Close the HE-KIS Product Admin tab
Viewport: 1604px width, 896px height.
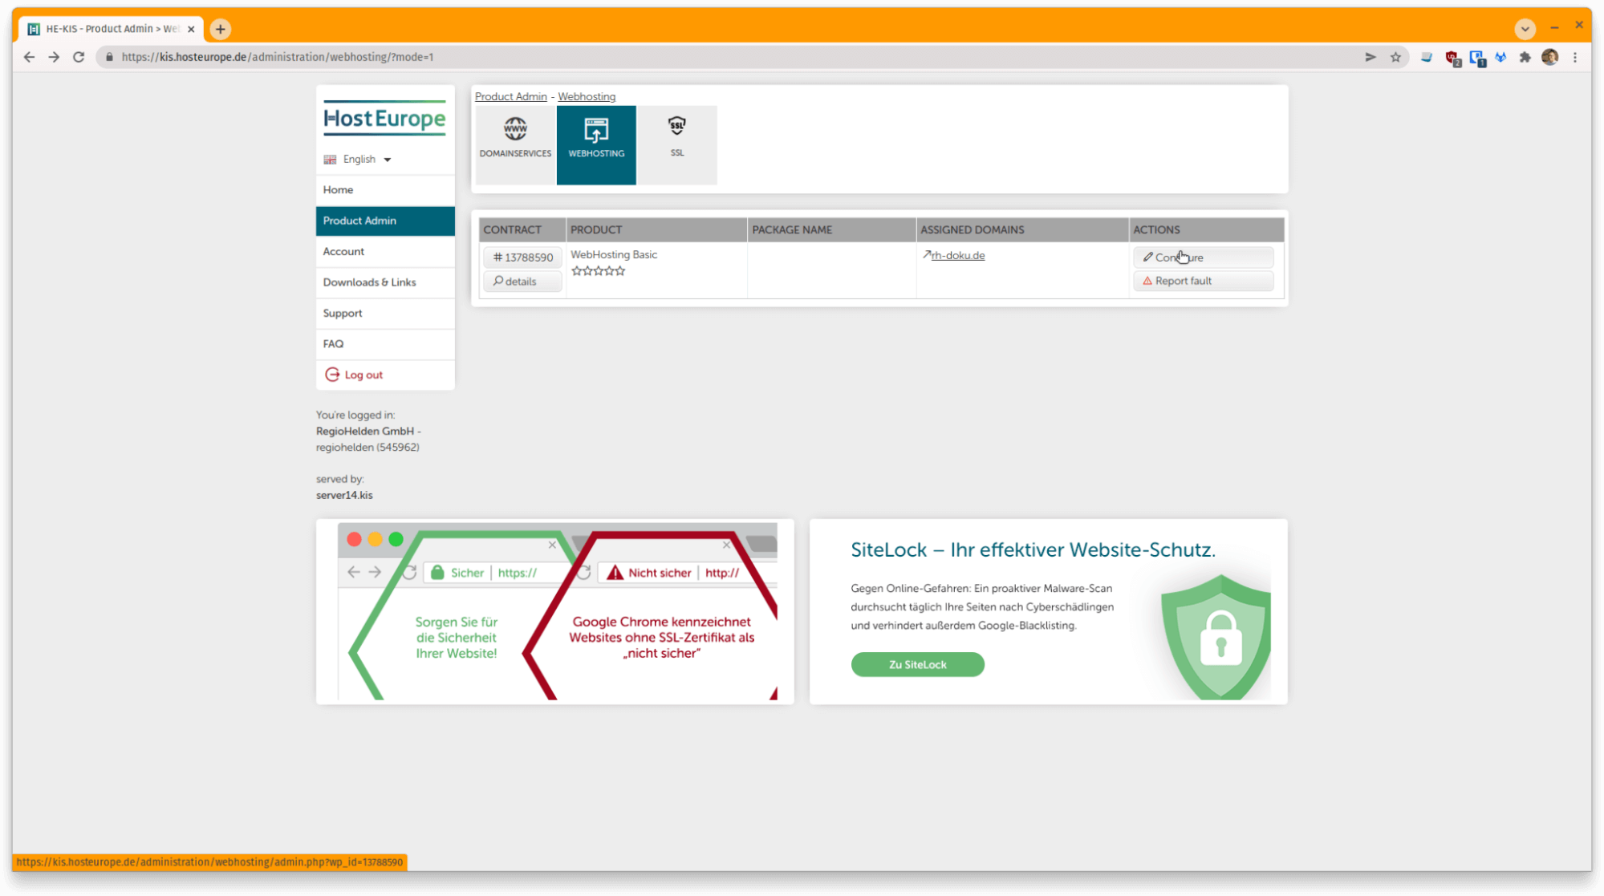[191, 29]
